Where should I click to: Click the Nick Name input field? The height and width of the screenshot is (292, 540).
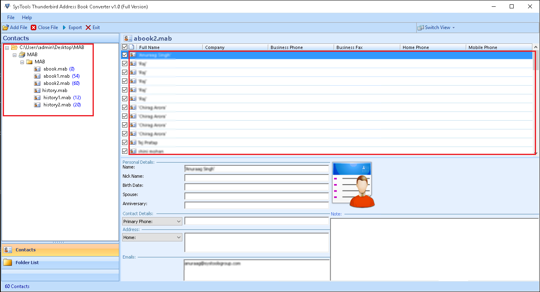pos(257,178)
